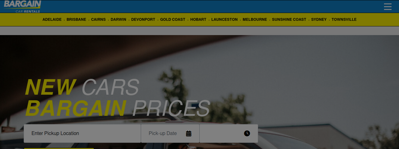Select the Melbourne location link
This screenshot has width=399, height=149.
[x=255, y=20]
